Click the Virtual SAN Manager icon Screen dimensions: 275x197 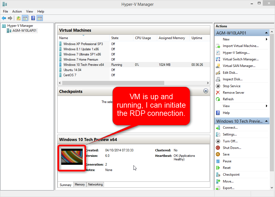pyautogui.click(x=218, y=66)
